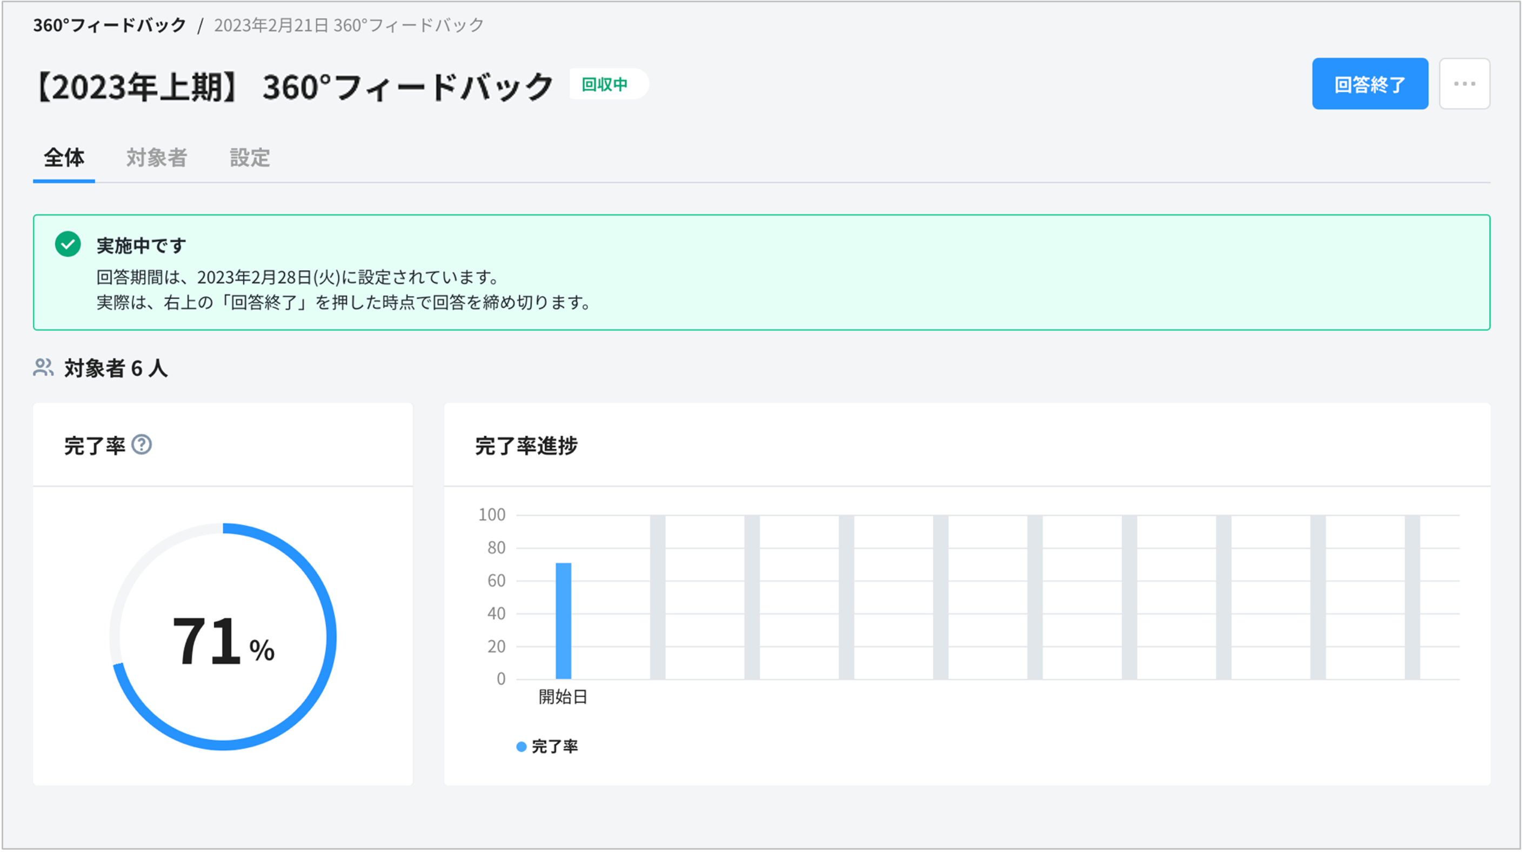The image size is (1523, 852).
Task: Open the three-dots more options menu
Action: coord(1464,84)
